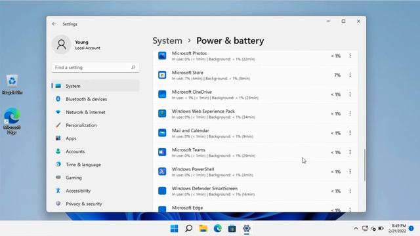Minimize the Settings window
The height and width of the screenshot is (236, 420).
tap(328, 21)
